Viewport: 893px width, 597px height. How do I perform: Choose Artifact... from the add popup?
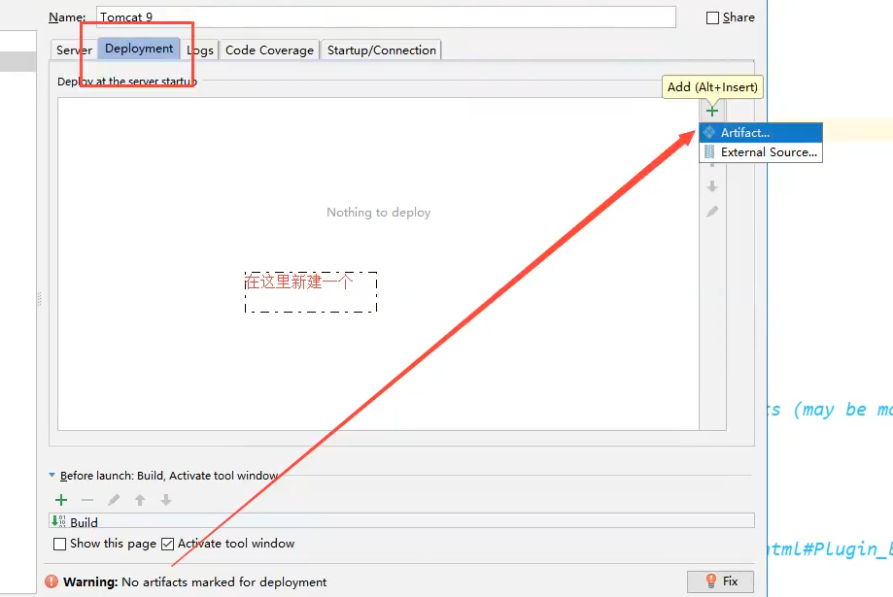761,133
